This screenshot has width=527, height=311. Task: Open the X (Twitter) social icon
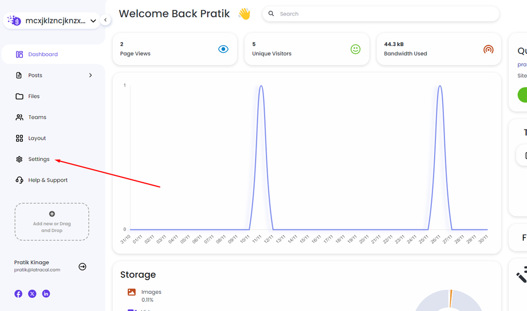tap(32, 294)
